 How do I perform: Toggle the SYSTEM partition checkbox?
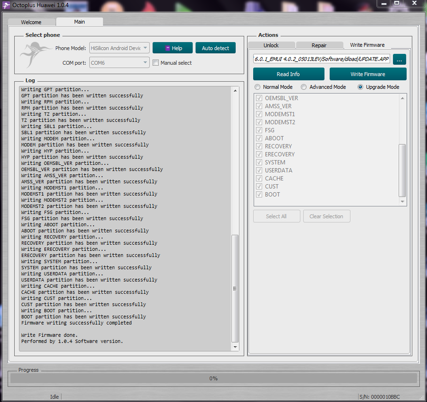[259, 162]
